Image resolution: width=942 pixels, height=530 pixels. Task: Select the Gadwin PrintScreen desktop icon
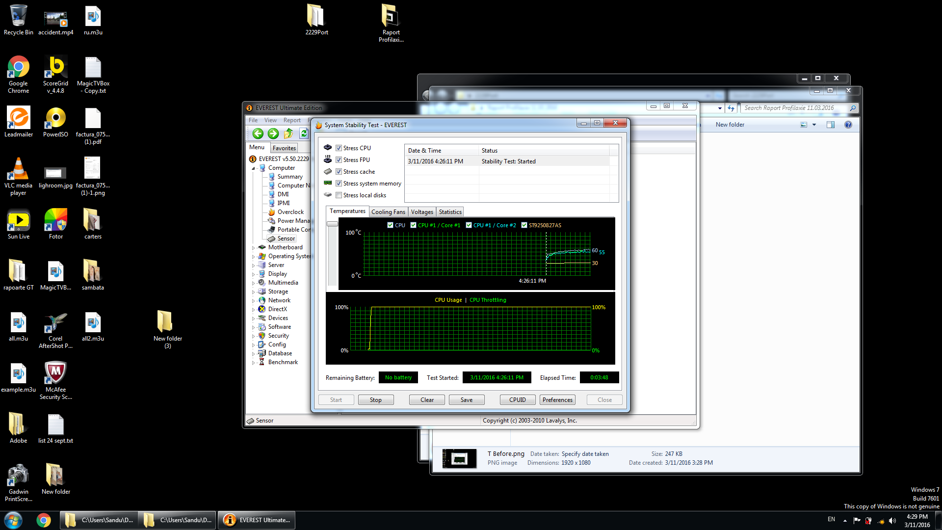pyautogui.click(x=18, y=483)
